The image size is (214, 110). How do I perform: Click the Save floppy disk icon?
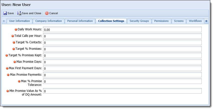point(5,13)
